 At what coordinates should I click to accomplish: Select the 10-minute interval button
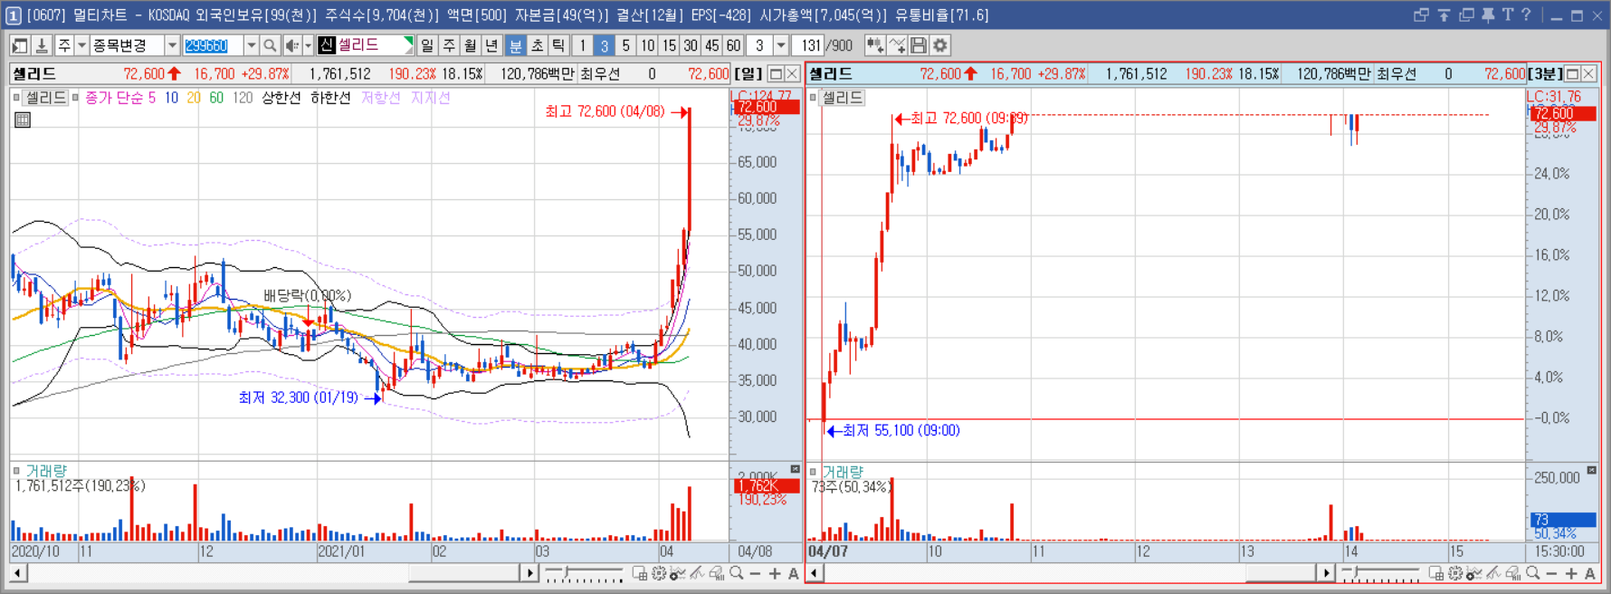[x=647, y=45]
